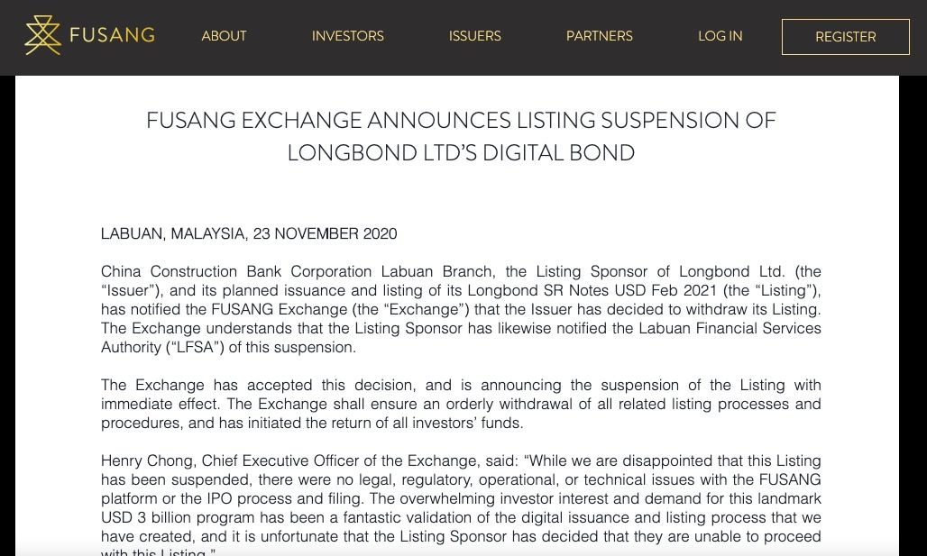
Task: Select PARTNERS in the top navigation
Action: [x=599, y=36]
